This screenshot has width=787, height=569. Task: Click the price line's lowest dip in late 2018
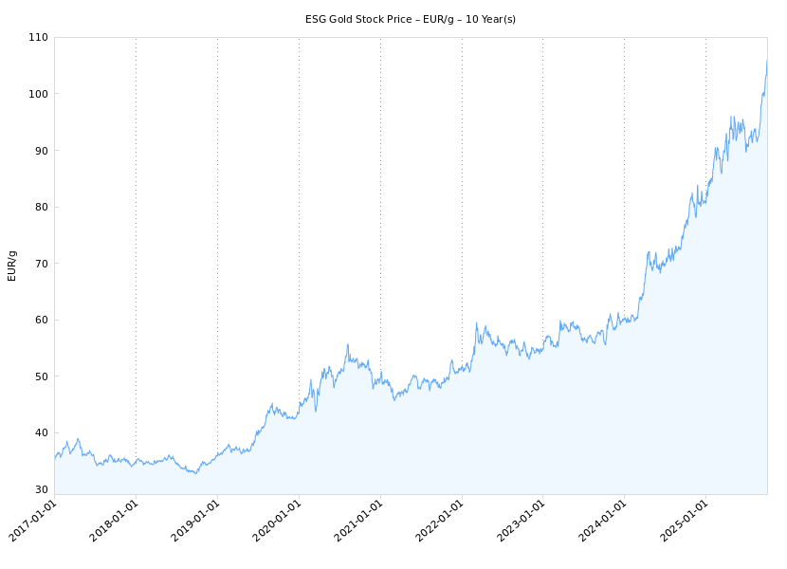coord(195,472)
